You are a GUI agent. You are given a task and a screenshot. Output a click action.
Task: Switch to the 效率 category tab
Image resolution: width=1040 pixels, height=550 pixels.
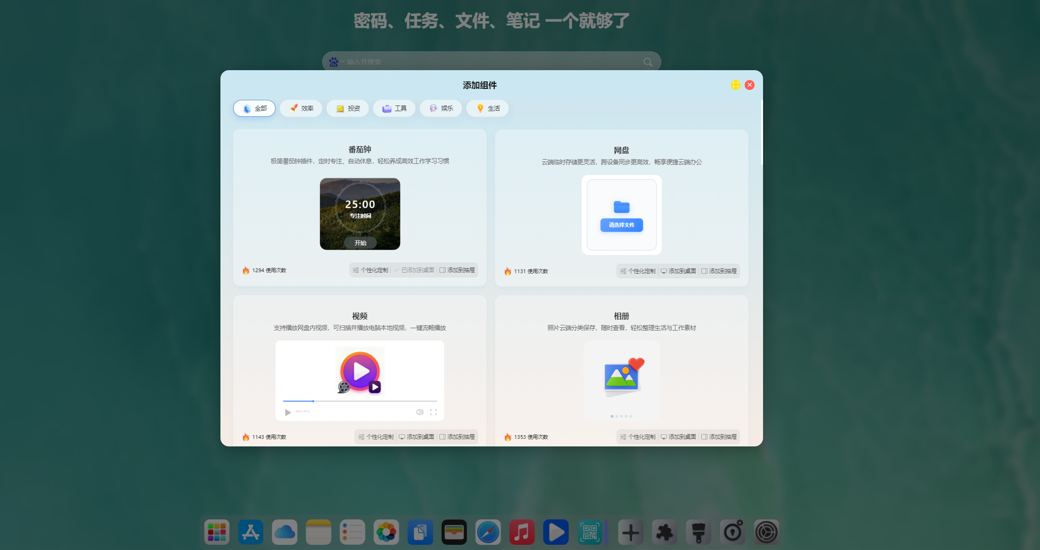(301, 108)
